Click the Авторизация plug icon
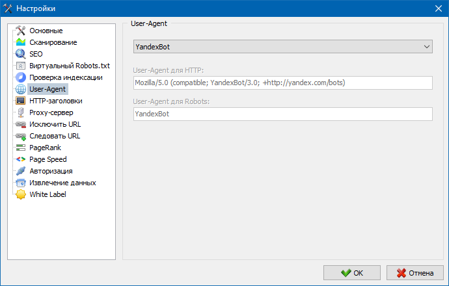This screenshot has width=449, height=286. click(x=21, y=171)
